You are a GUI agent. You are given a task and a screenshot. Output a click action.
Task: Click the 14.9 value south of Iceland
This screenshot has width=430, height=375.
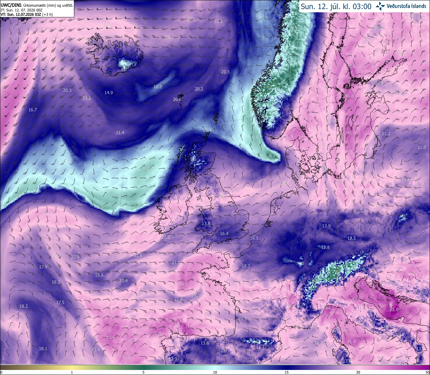[x=109, y=92]
